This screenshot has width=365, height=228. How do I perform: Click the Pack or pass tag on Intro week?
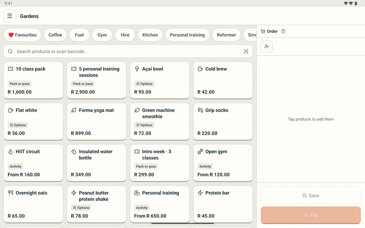point(146,166)
